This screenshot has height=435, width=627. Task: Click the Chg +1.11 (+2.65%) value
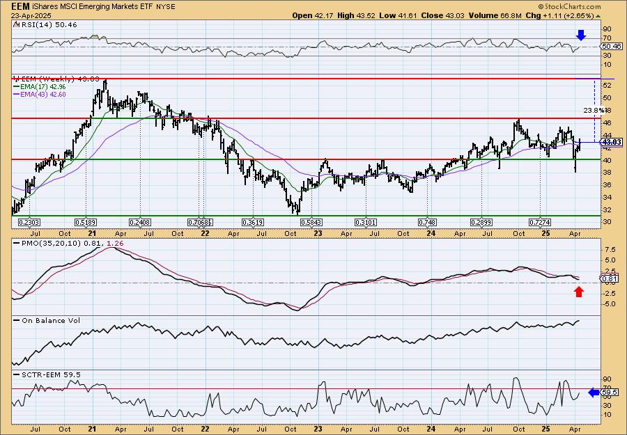[x=560, y=15]
